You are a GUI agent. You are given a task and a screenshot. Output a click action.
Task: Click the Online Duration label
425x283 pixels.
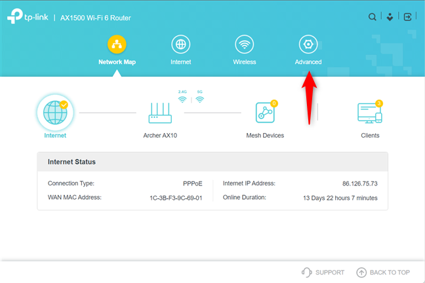click(x=245, y=197)
